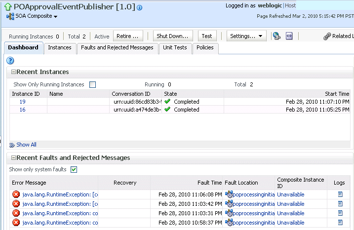This screenshot has height=230, width=354.
Task: Click the Related Links chain icon
Action: point(327,36)
